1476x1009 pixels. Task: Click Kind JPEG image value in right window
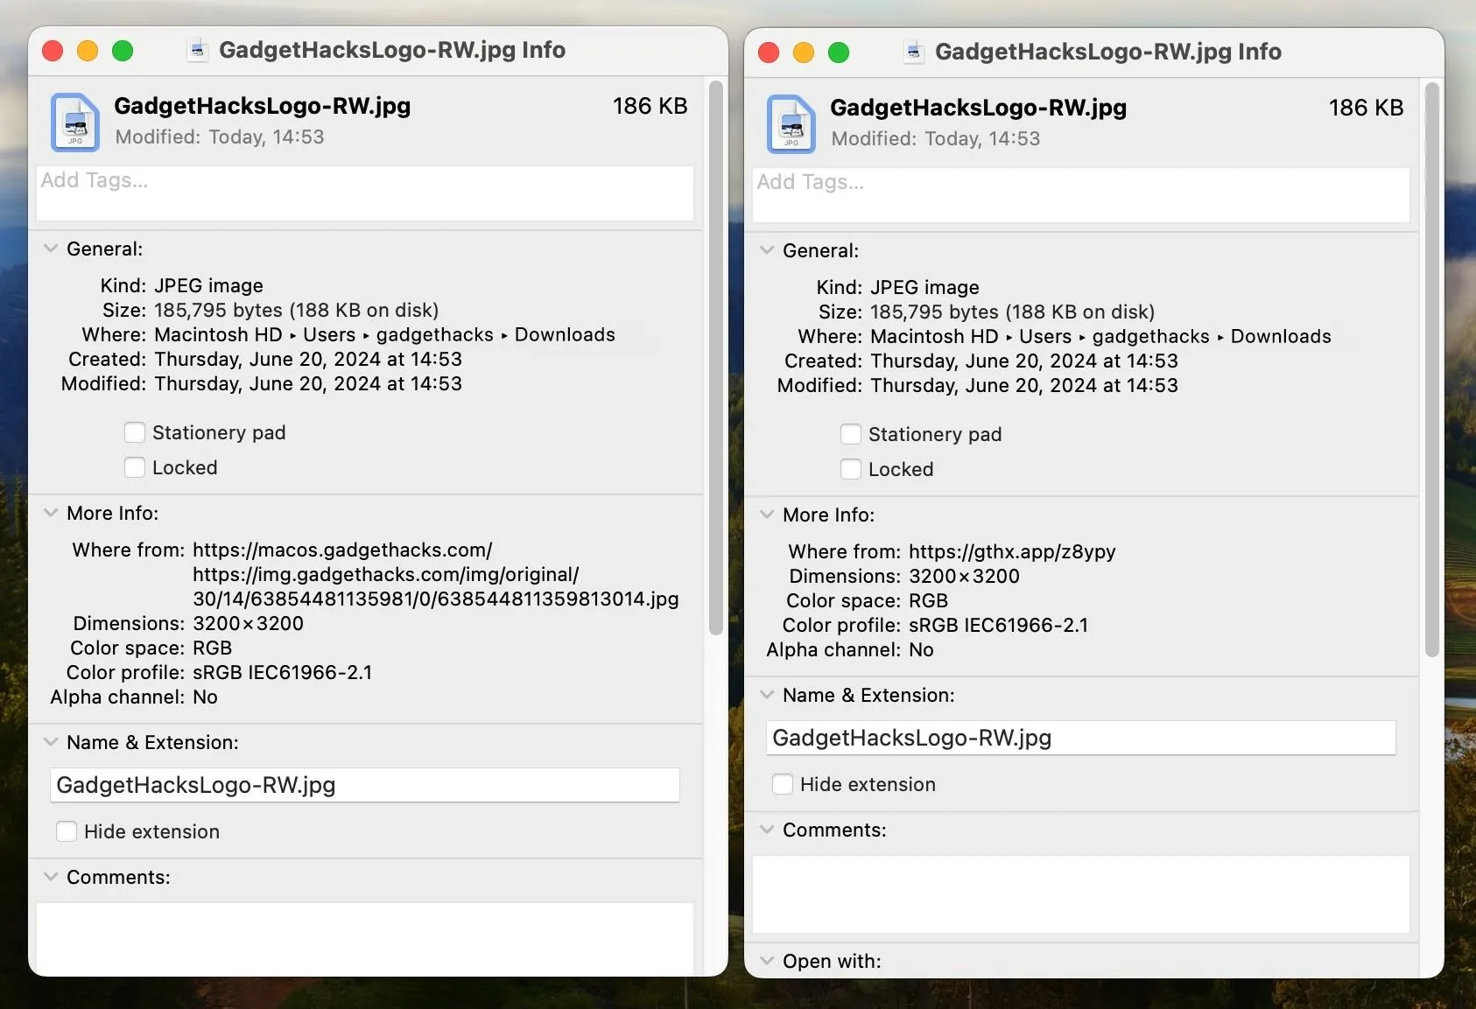click(x=924, y=287)
